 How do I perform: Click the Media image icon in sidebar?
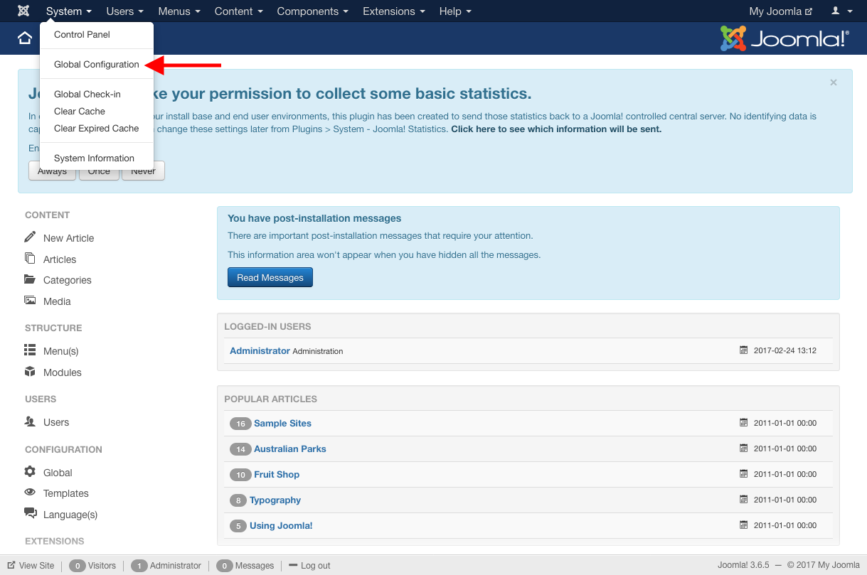click(x=30, y=301)
